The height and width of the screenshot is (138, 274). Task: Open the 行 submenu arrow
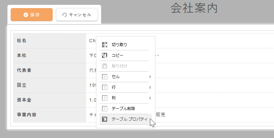pyautogui.click(x=150, y=87)
